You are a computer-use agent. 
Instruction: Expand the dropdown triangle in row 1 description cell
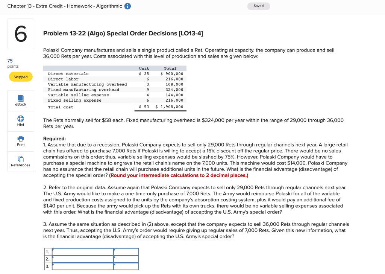tap(54, 250)
